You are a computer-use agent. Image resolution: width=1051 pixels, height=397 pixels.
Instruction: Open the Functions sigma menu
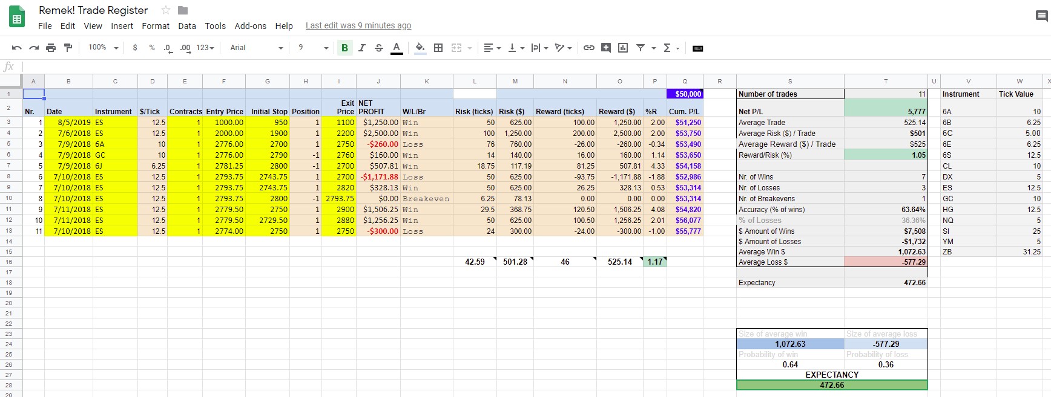pyautogui.click(x=671, y=48)
